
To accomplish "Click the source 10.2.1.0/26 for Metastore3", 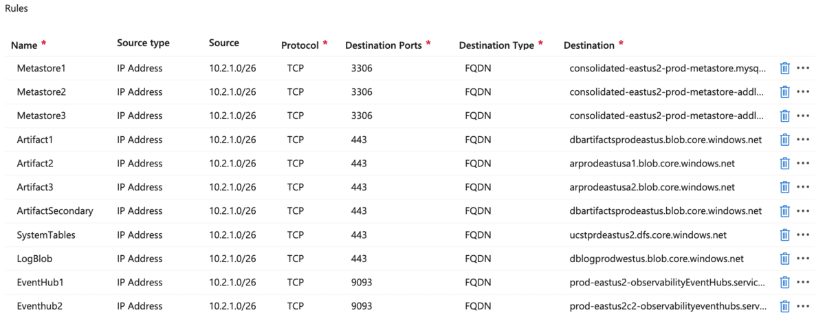I will point(232,116).
